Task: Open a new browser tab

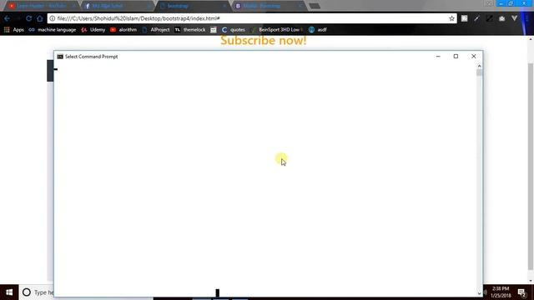Action: tap(315, 6)
